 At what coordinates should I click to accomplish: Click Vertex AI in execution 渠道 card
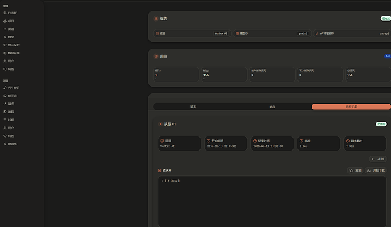point(167,147)
